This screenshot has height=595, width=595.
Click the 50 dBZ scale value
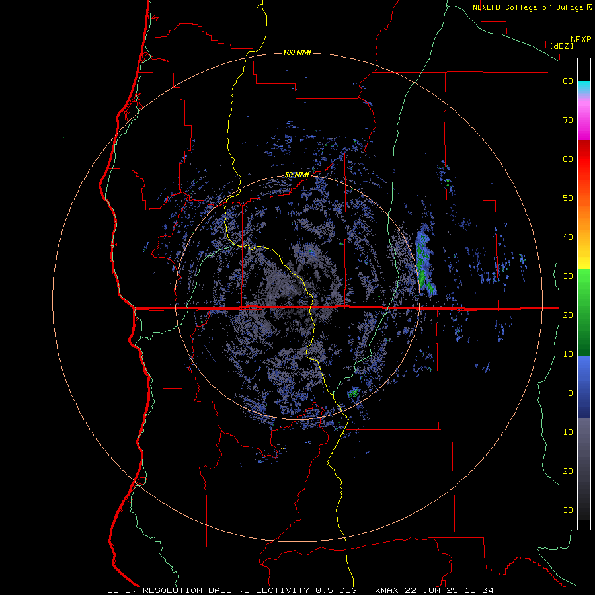tap(568, 198)
